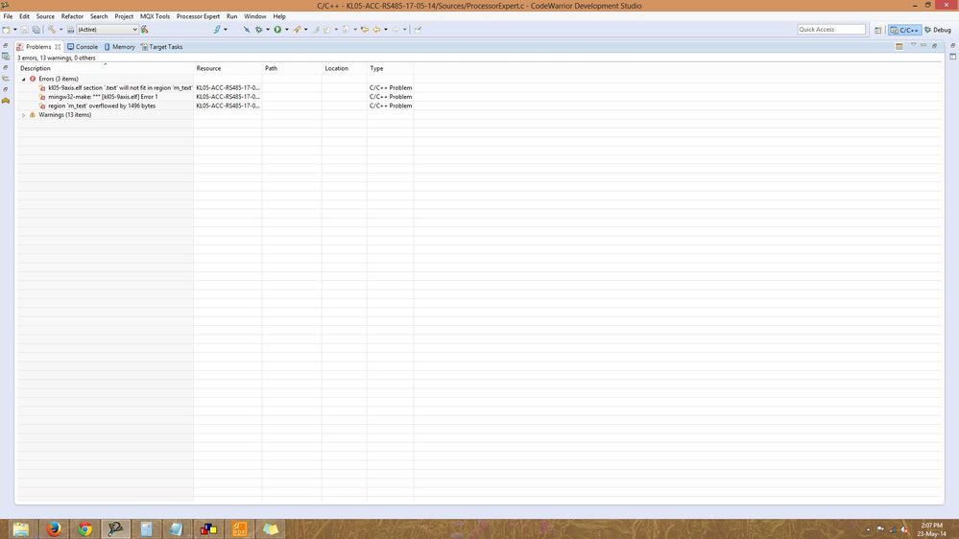Switch to the C/C++ perspective button

click(904, 30)
